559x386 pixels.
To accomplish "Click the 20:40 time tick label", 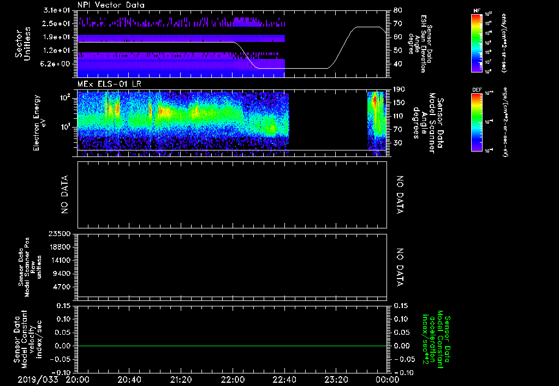I will point(129,379).
